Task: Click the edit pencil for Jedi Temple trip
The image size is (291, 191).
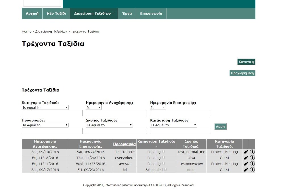Action: (x=246, y=152)
